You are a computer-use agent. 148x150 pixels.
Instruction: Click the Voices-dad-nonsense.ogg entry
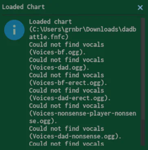pyautogui.click(x=75, y=136)
